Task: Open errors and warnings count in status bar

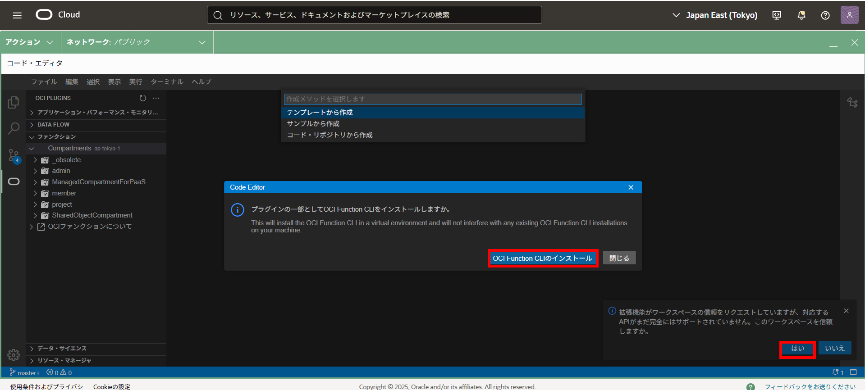Action: coord(59,372)
